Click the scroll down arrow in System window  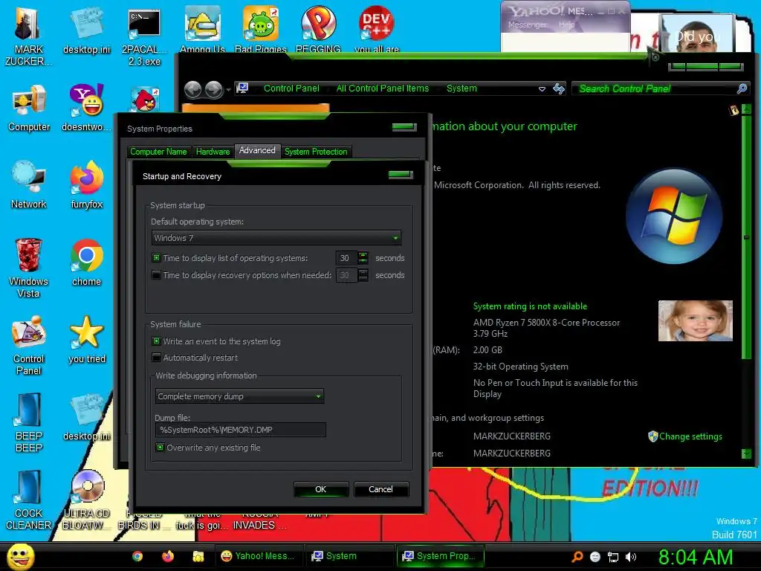(746, 454)
